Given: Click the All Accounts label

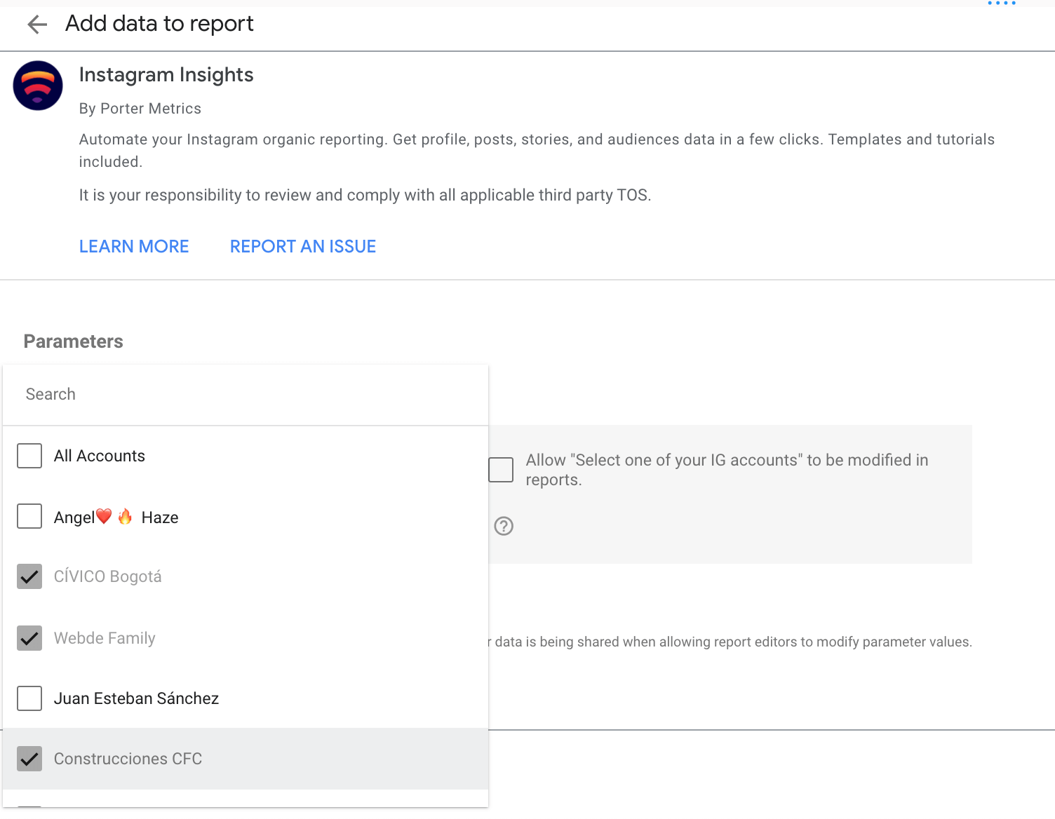Looking at the screenshot, I should (100, 456).
